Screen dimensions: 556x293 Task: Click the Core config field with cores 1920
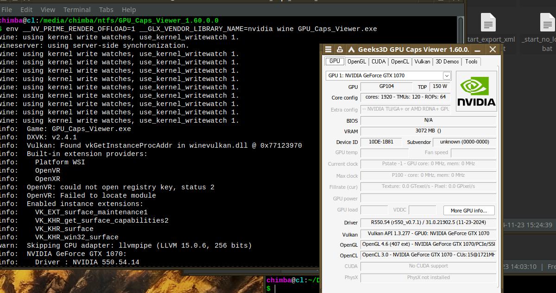(405, 98)
